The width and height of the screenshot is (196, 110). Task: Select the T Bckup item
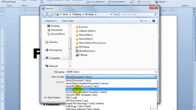81,55
